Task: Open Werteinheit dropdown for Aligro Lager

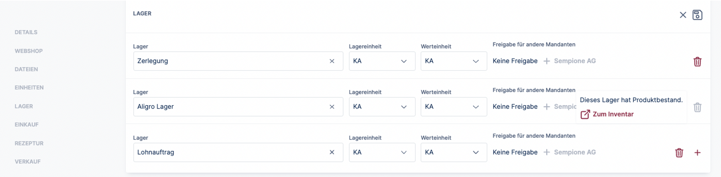Action: (x=454, y=107)
